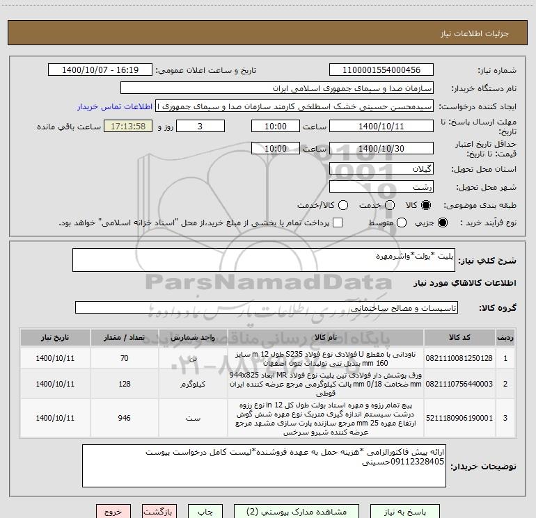Click the goods group field تاسیسات و مصالح ساختمانی
This screenshot has height=518, width=536.
coord(267,307)
